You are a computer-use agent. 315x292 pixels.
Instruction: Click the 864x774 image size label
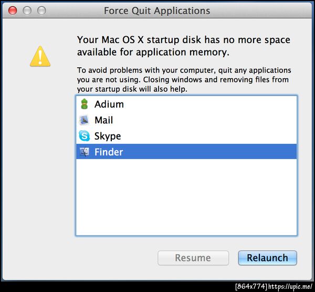coord(251,286)
